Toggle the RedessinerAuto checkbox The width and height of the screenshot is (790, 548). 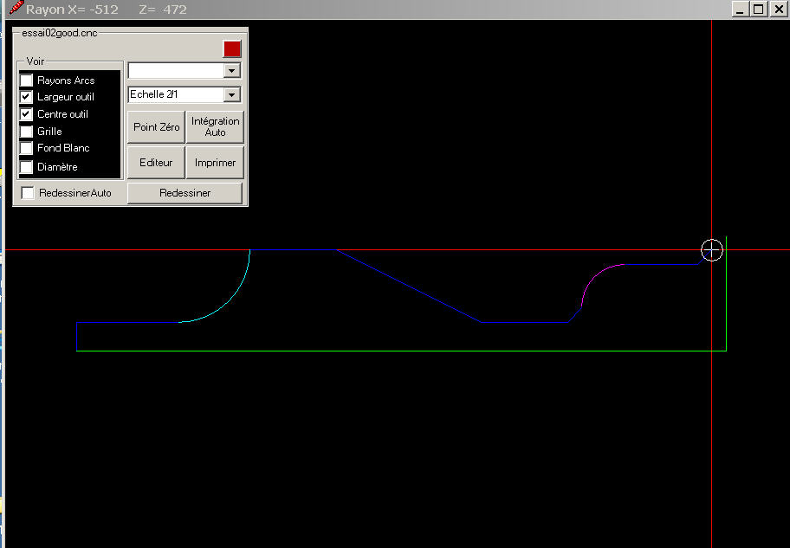28,193
